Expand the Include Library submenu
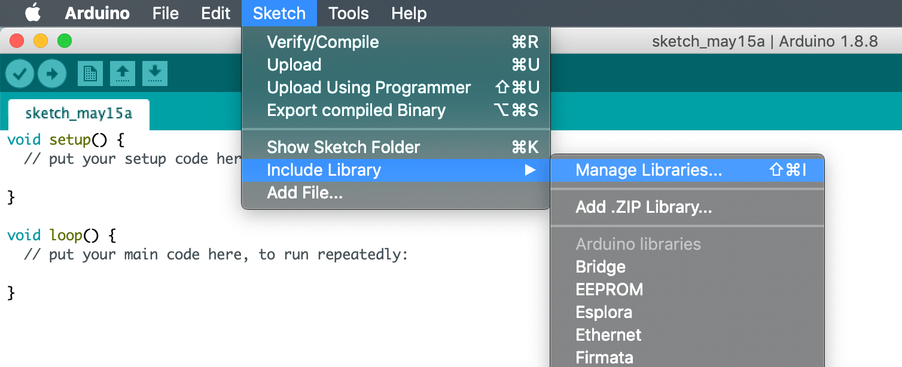Screen dimensions: 902x367 tap(395, 170)
